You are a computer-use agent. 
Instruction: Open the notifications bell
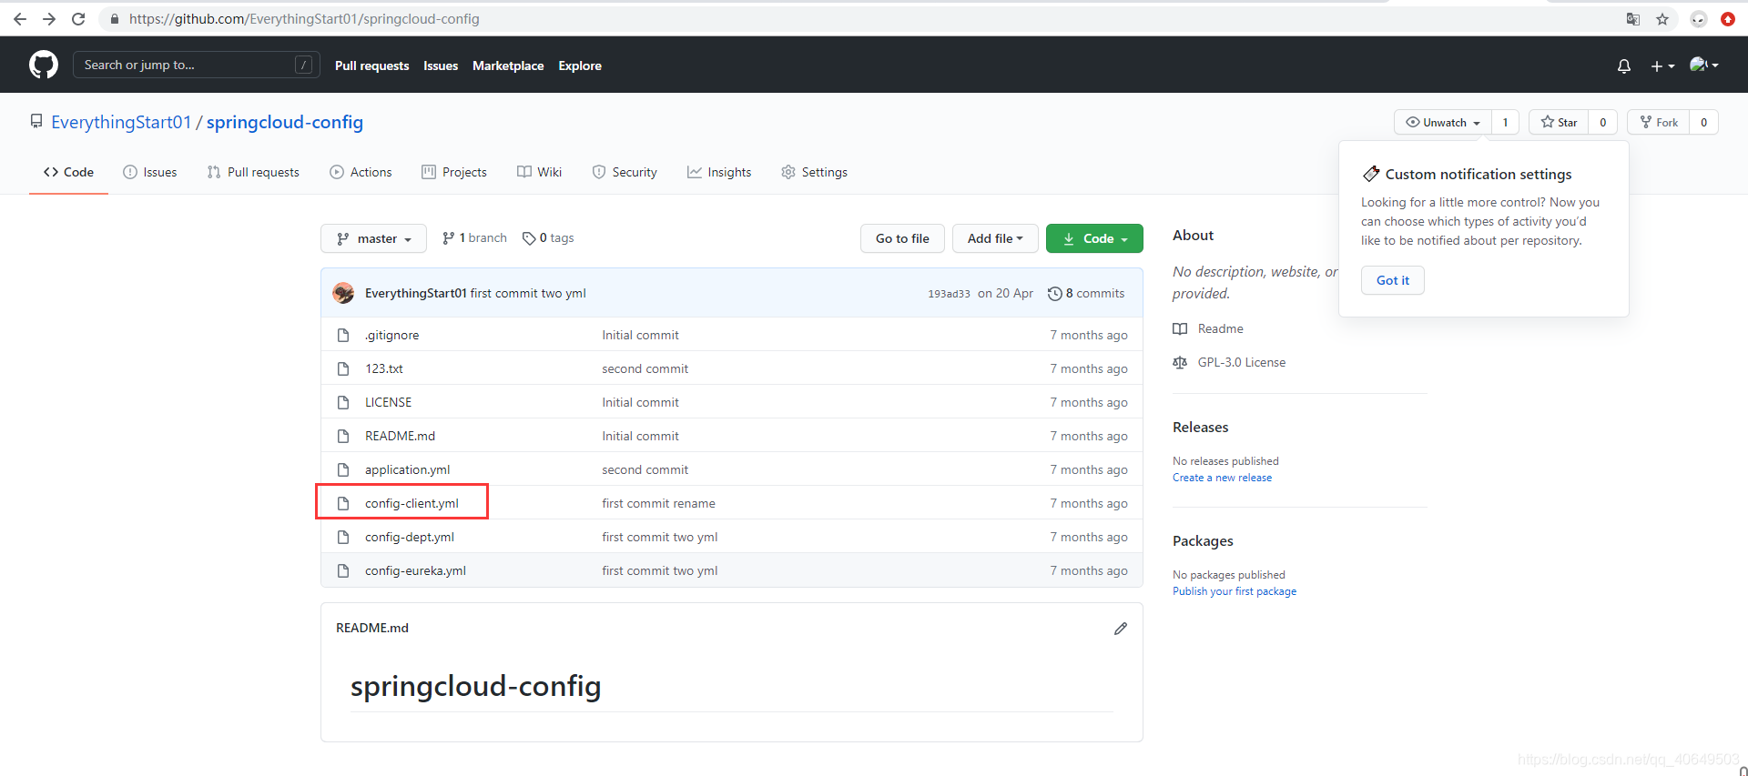[x=1623, y=66]
